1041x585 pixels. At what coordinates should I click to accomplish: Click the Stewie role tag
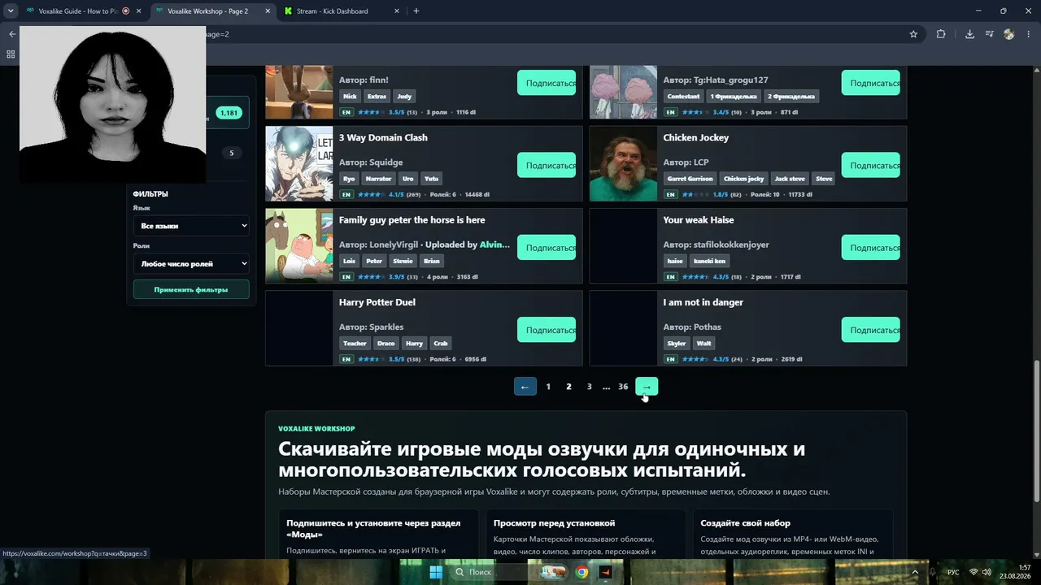pos(403,261)
